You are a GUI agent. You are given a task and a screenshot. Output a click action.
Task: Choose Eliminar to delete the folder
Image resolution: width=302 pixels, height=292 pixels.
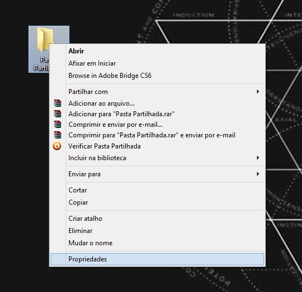click(x=157, y=231)
